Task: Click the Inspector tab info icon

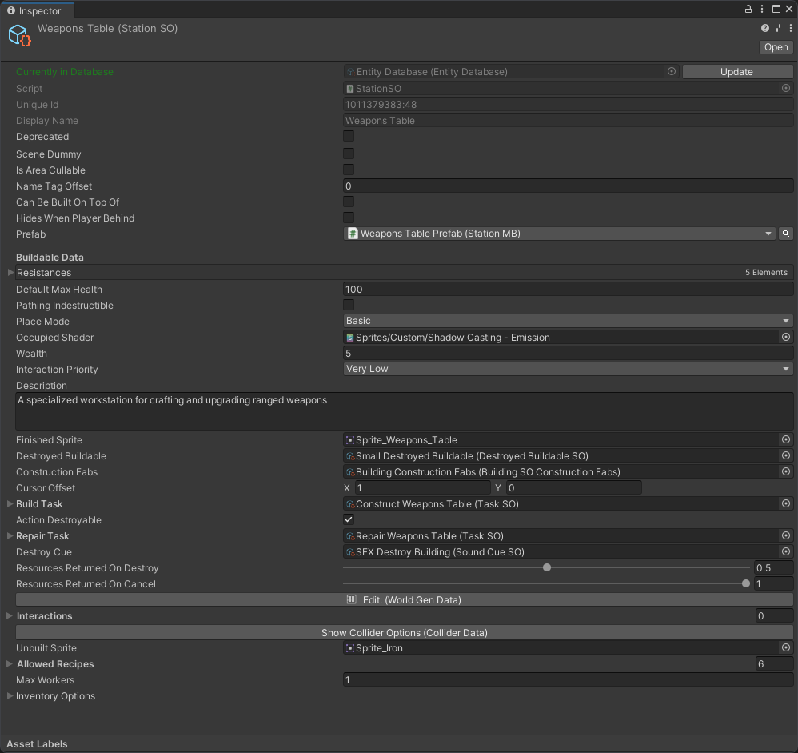Action: 11,10
